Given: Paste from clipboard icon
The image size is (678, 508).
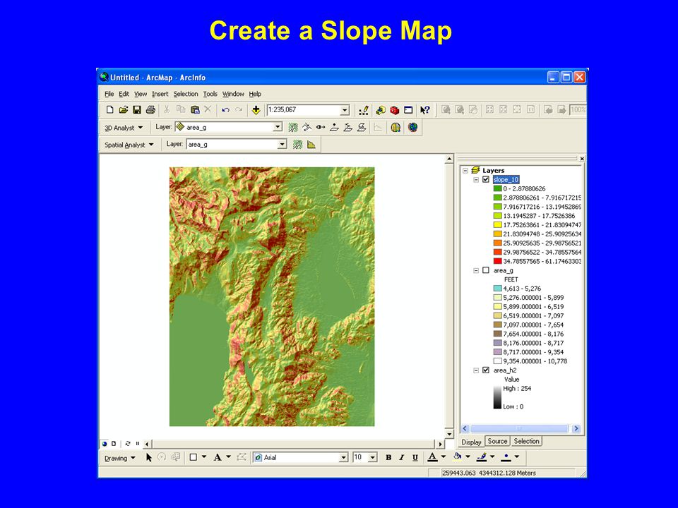Looking at the screenshot, I should pyautogui.click(x=195, y=110).
